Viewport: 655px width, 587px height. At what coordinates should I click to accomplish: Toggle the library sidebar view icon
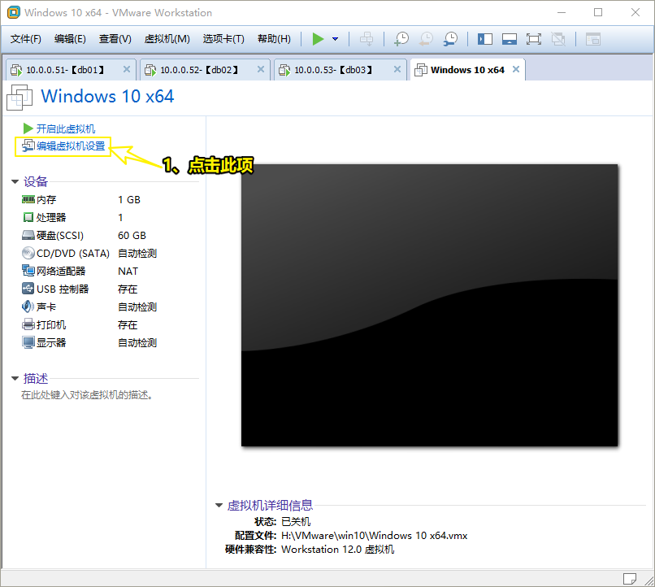(x=485, y=39)
